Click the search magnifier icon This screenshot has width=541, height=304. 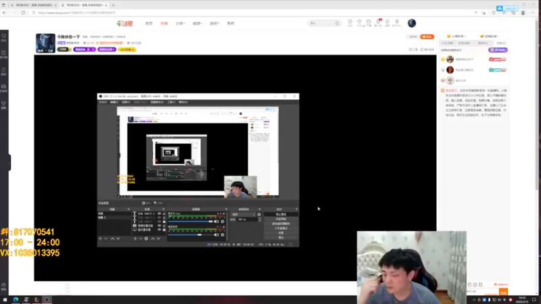pos(337,23)
